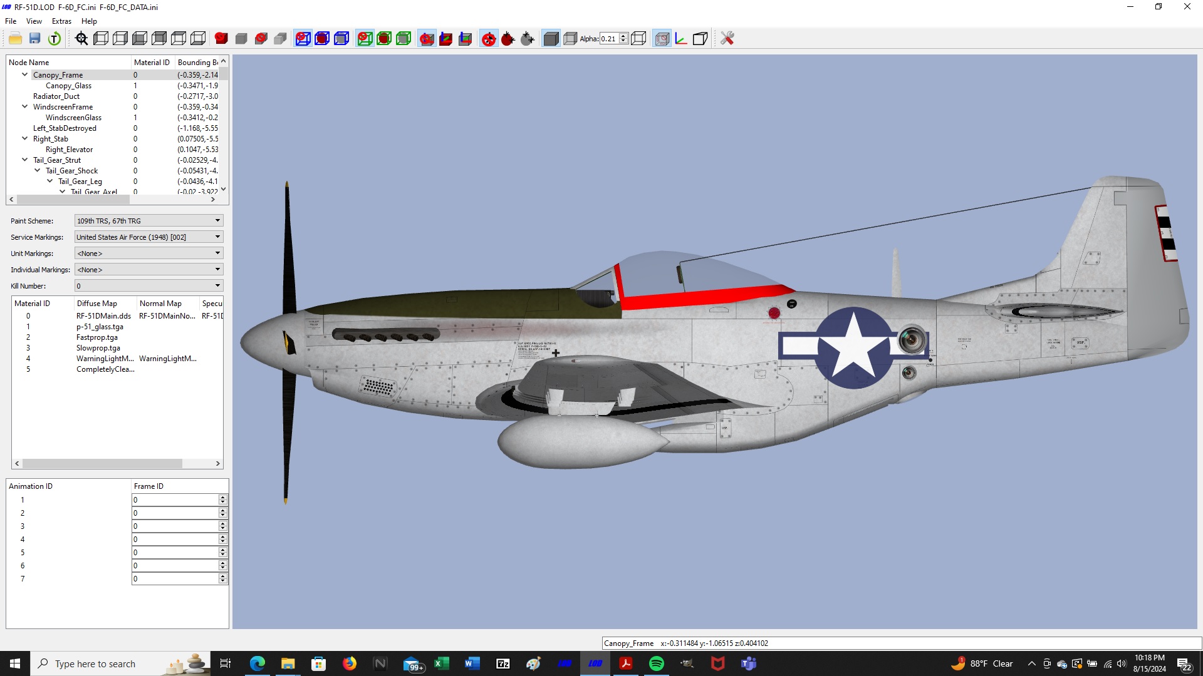
Task: Click the Alpha value input field
Action: (x=609, y=39)
